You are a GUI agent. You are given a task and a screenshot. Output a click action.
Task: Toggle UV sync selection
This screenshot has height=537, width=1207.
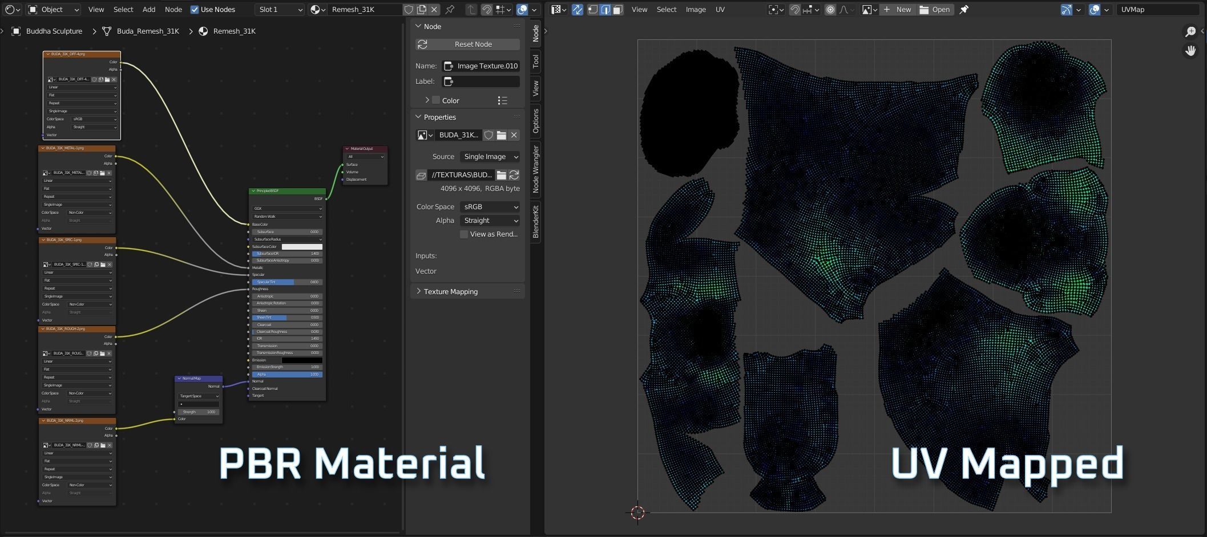pyautogui.click(x=577, y=10)
